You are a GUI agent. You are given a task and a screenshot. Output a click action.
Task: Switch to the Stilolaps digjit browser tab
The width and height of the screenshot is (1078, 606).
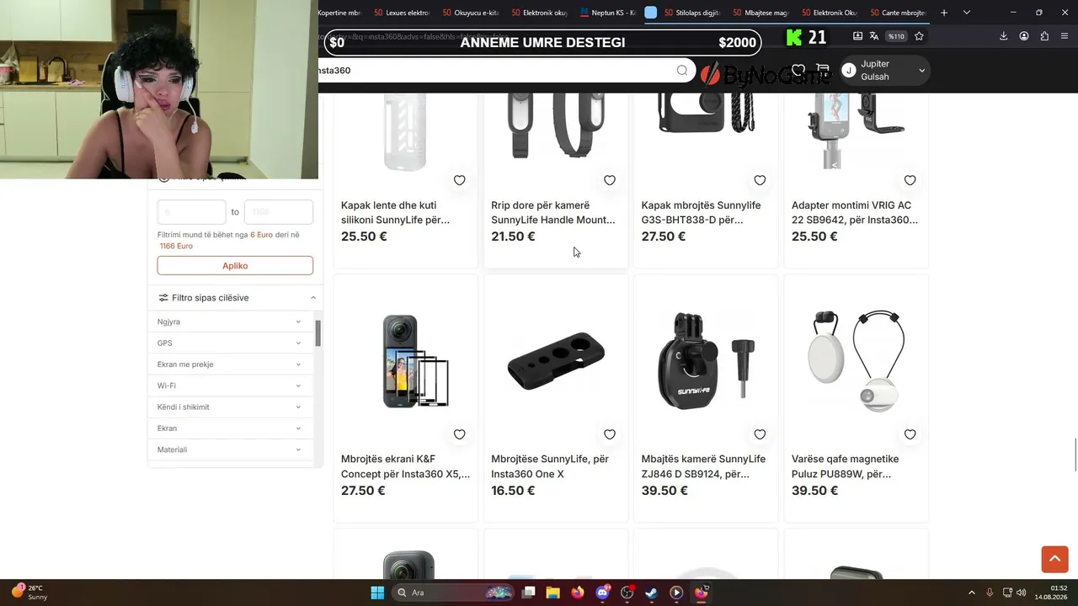point(694,13)
